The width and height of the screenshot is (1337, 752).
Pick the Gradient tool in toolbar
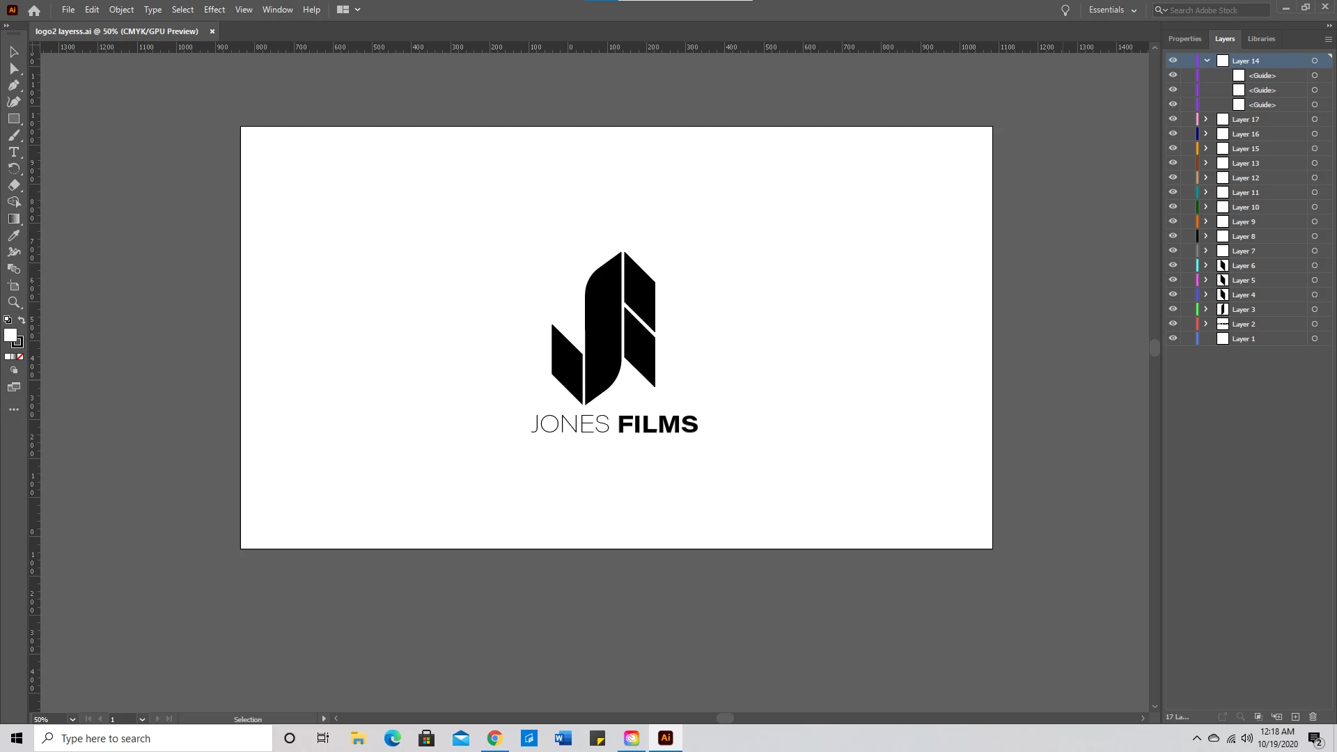pos(13,219)
